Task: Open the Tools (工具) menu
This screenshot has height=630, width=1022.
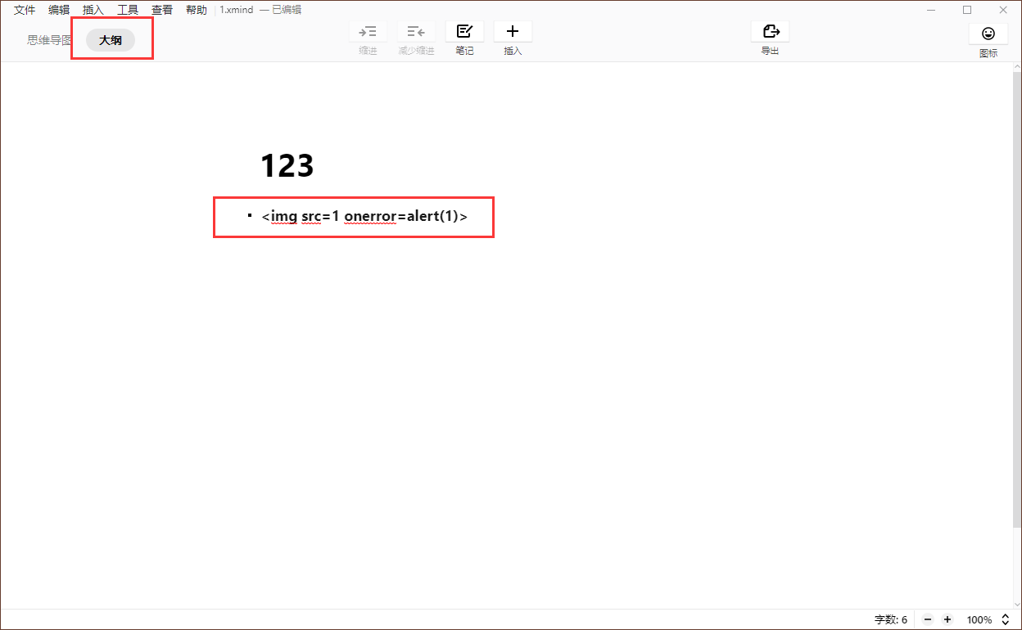Action: point(128,10)
